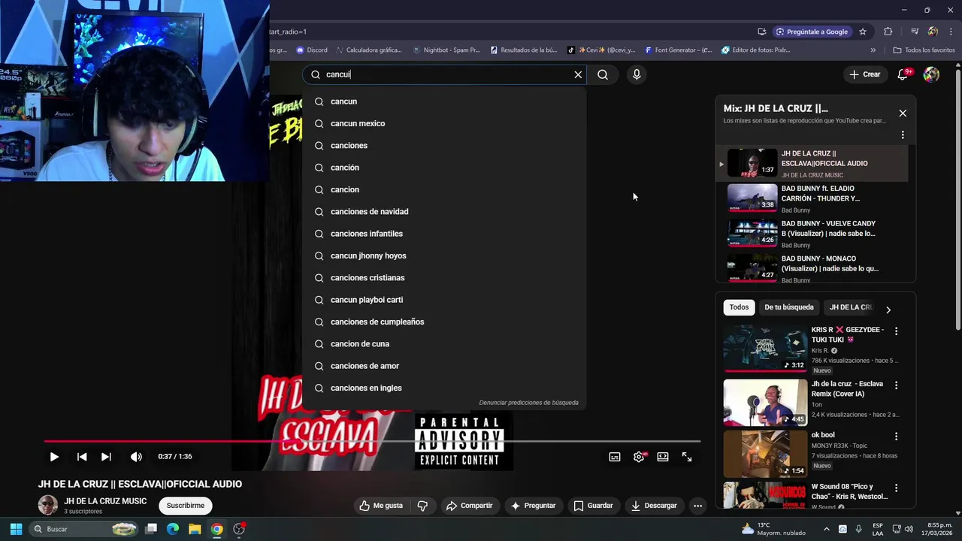This screenshot has width=962, height=541.
Task: Toggle video subtitles
Action: pos(615,457)
